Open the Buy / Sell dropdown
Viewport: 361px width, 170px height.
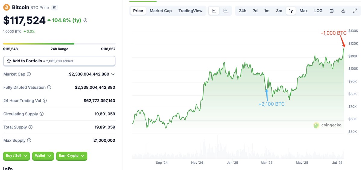(16, 156)
